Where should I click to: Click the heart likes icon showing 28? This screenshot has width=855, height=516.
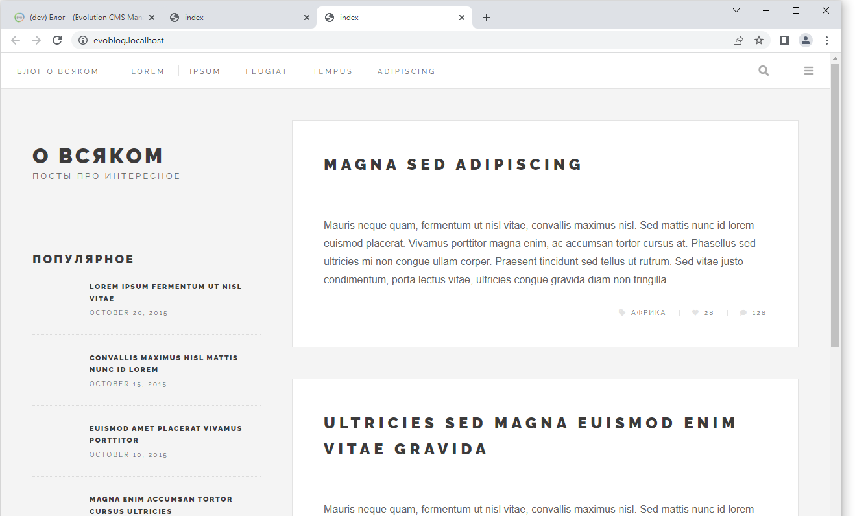pos(695,313)
